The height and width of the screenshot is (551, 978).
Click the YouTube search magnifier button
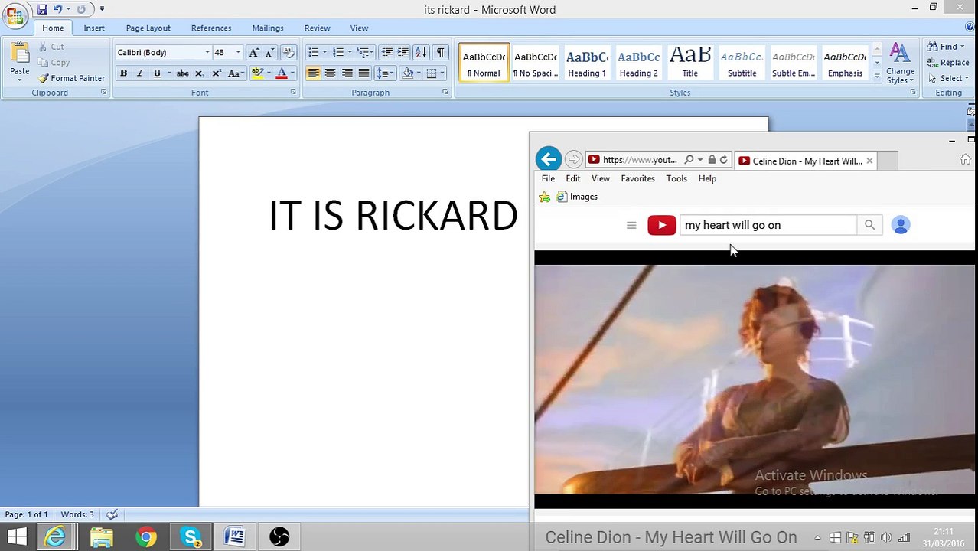click(869, 225)
